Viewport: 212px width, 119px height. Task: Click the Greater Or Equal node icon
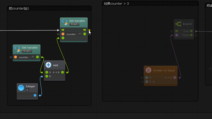pos(148,70)
